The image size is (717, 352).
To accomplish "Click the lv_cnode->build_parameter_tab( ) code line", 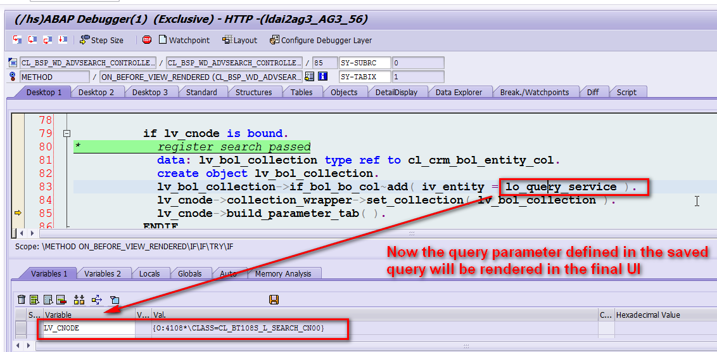I will pyautogui.click(x=272, y=213).
